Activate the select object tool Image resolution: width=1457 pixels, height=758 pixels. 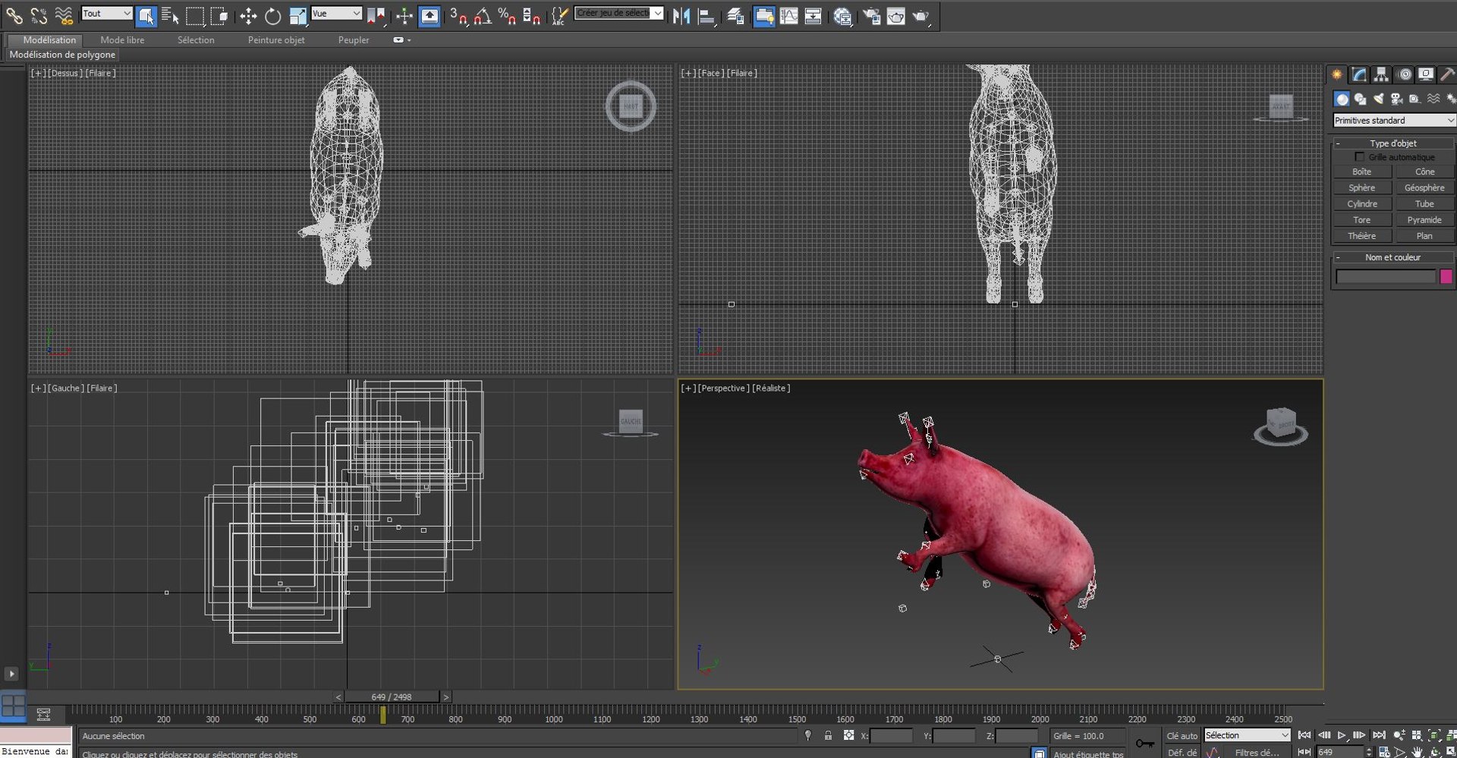point(146,15)
